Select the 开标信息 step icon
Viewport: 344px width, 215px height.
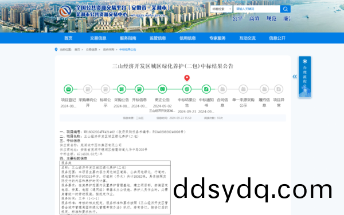click(x=139, y=89)
